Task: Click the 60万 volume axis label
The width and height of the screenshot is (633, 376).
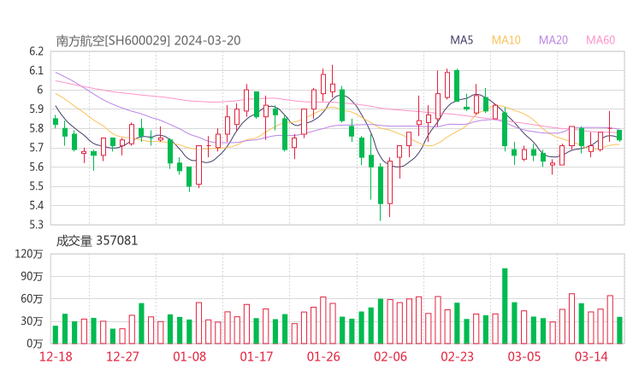Action: [x=32, y=299]
